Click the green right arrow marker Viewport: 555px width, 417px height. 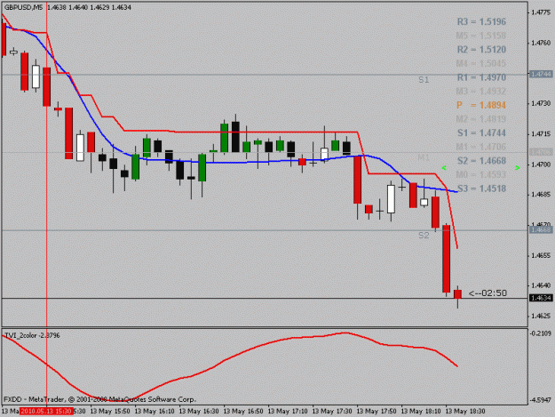pos(517,167)
